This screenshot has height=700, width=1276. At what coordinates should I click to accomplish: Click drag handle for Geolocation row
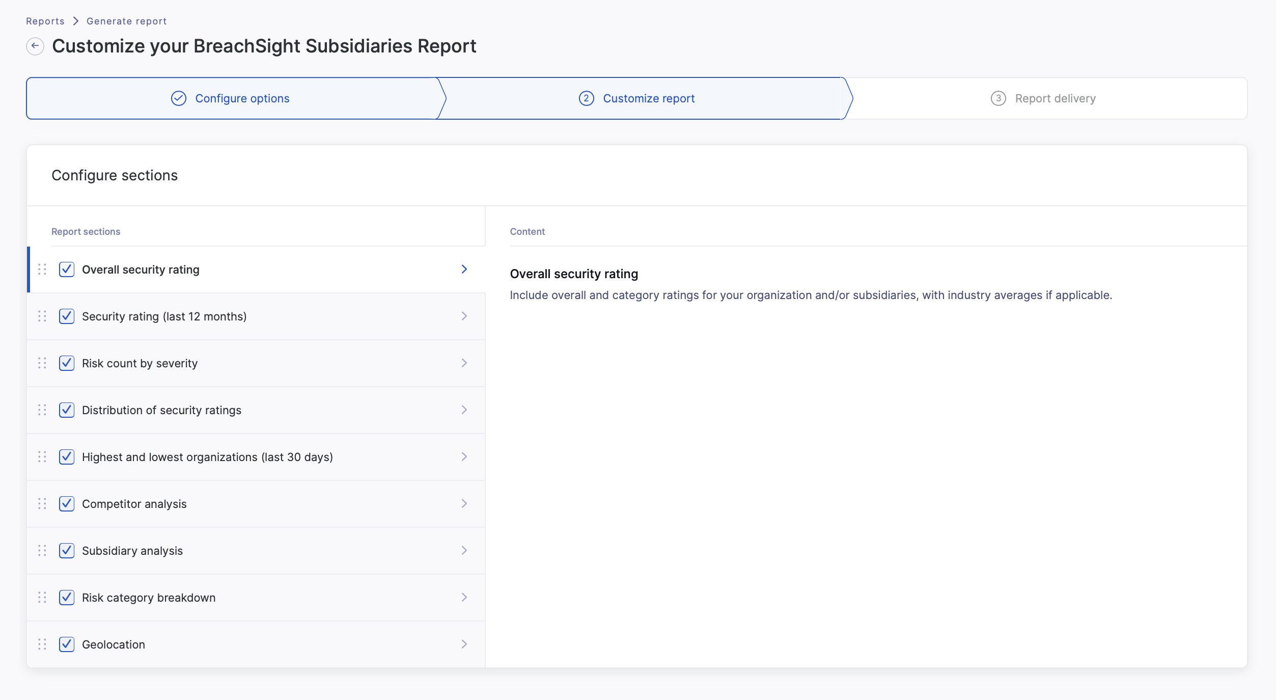[42, 644]
